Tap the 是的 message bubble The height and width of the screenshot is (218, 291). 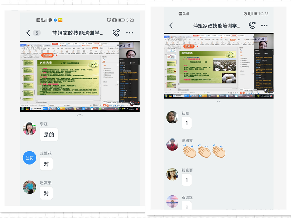click(49, 135)
